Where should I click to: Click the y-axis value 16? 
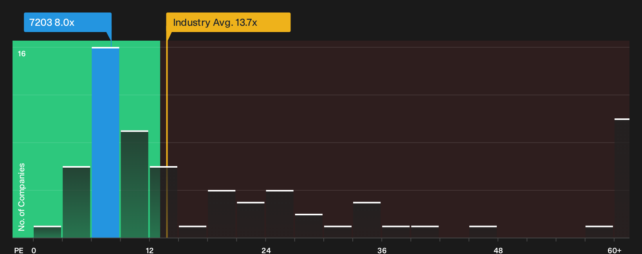(22, 54)
